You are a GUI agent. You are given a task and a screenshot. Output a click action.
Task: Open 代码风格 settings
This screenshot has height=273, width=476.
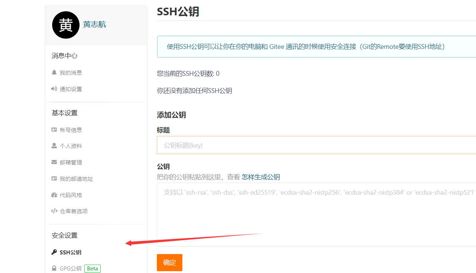tap(71, 195)
